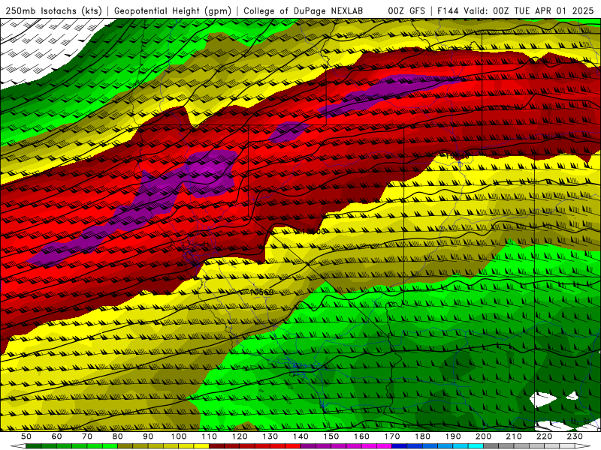This screenshot has height=450, width=601.
Task: Click the colorbar value 50
Action: [x=26, y=436]
